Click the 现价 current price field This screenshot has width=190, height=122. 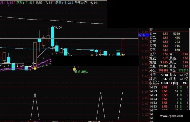point(159,54)
